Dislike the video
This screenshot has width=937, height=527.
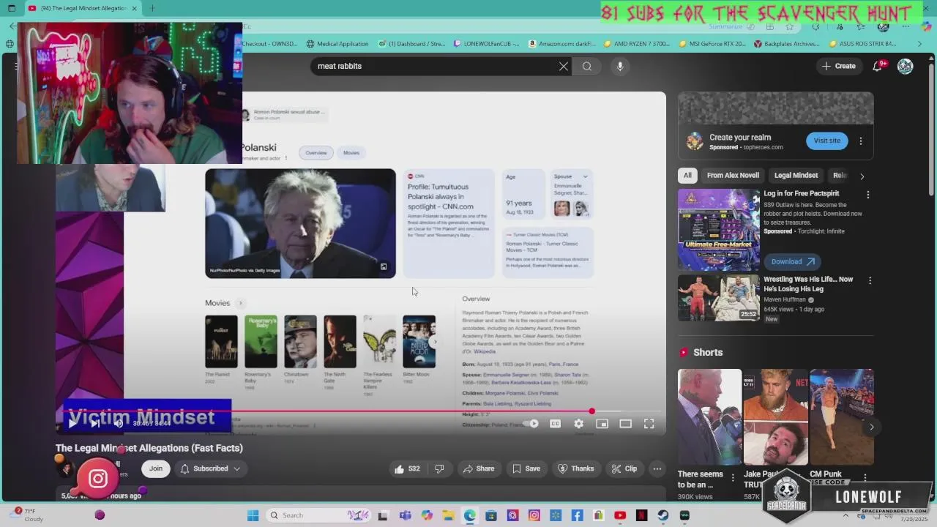point(439,468)
